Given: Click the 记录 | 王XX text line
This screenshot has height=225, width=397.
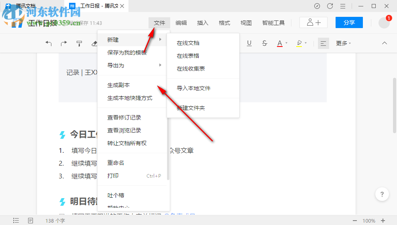Looking at the screenshot, I should [82, 73].
